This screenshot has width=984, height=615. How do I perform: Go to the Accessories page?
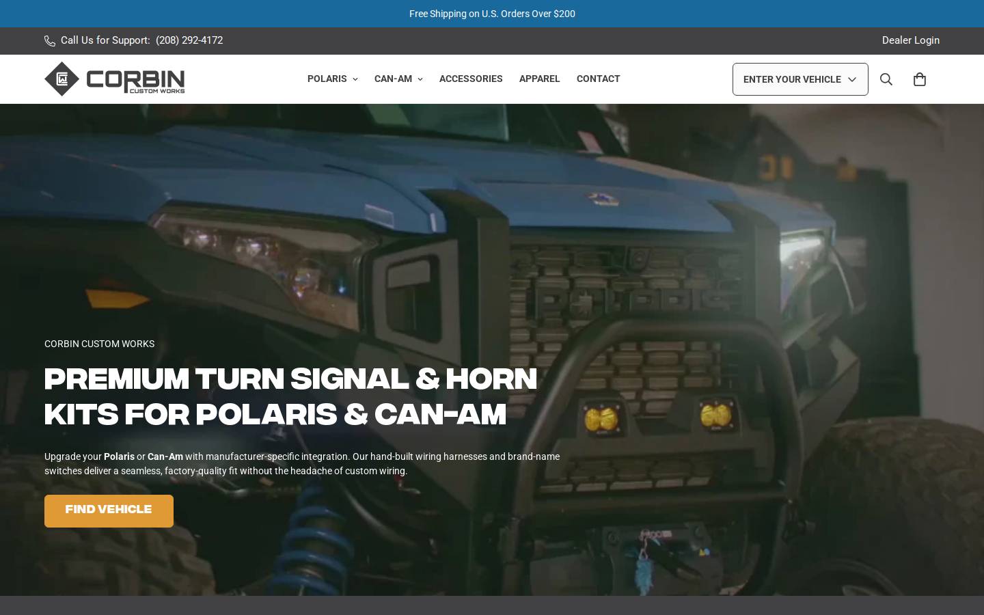click(471, 79)
